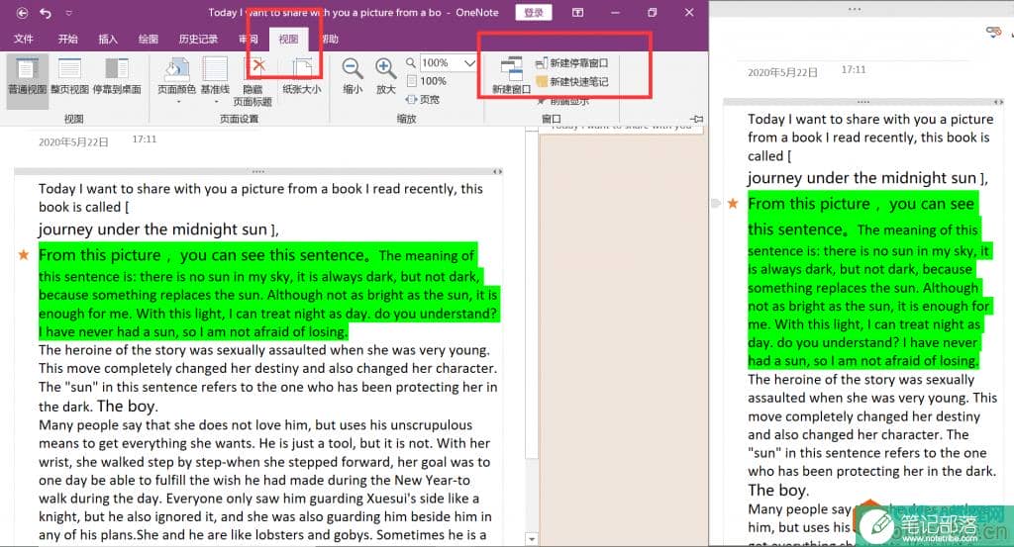This screenshot has height=547, width=1014.
Task: Click the linked notes chain icon in docked window
Action: 994,32
